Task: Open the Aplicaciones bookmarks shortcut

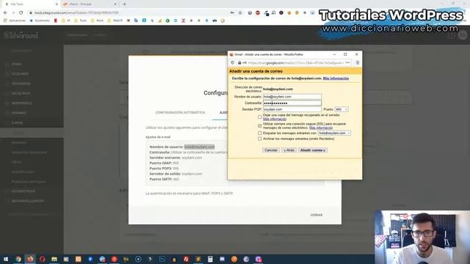Action: click(15, 21)
